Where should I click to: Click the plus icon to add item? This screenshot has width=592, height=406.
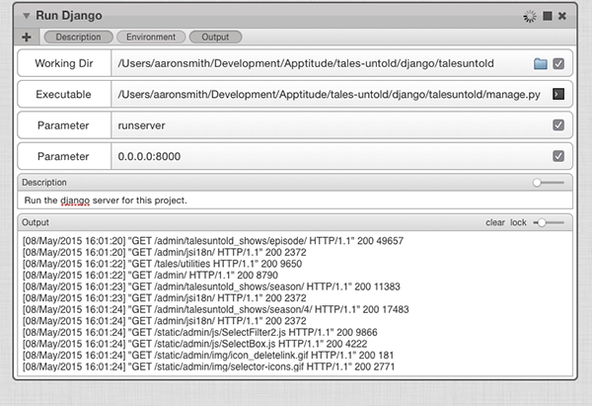27,38
